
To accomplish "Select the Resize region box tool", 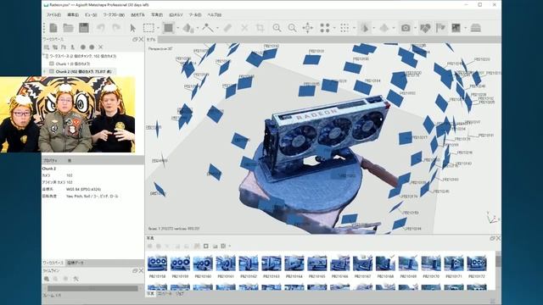I will tap(168, 28).
